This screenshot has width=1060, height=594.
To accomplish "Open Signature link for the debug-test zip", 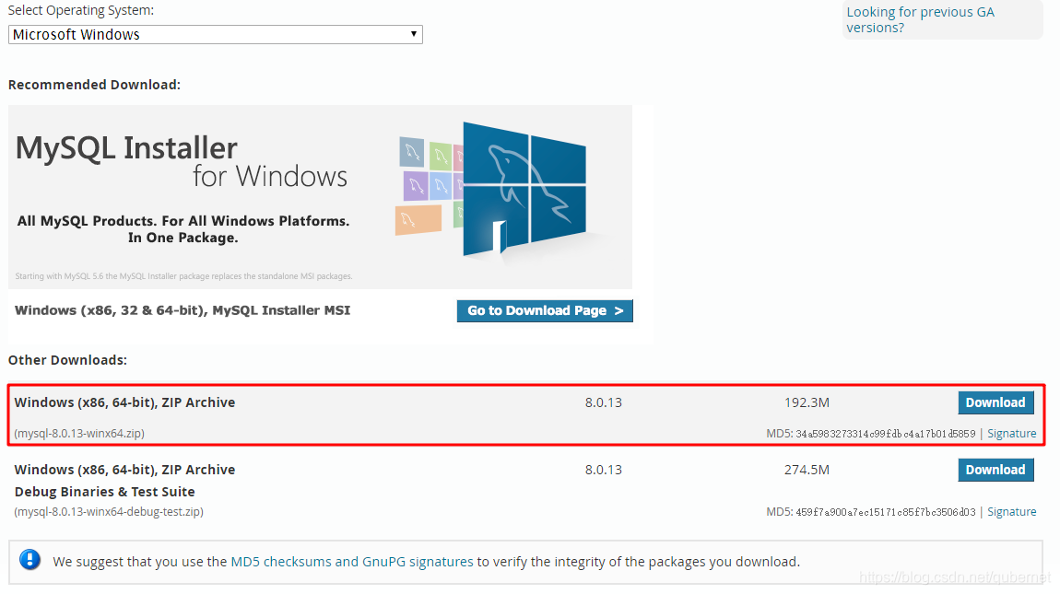I will (1011, 512).
